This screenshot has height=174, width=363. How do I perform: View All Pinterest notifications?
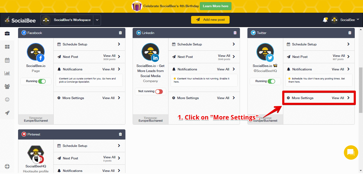[108, 171]
